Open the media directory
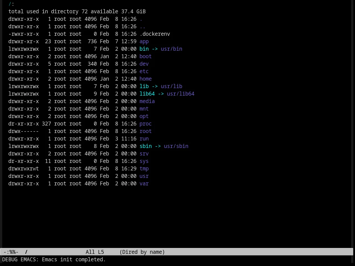Screen dimensions: 355x266 [147, 101]
